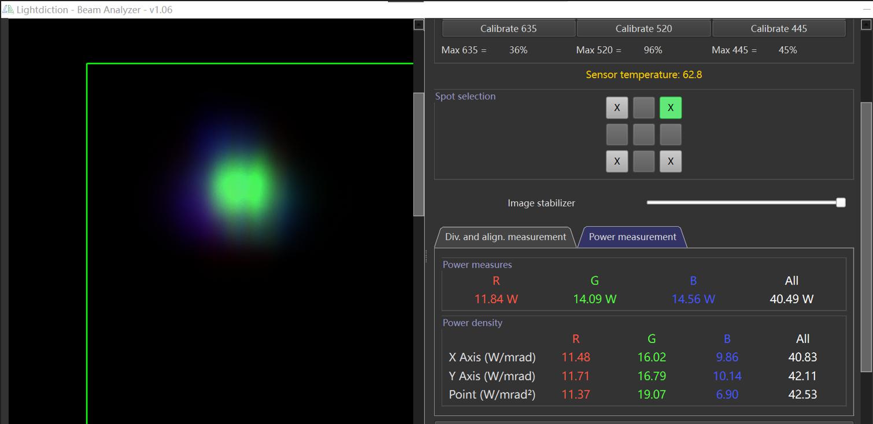Click the Power measures section label
Image resolution: width=873 pixels, height=424 pixels.
click(x=477, y=264)
